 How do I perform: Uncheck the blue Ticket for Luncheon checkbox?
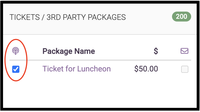point(16,69)
